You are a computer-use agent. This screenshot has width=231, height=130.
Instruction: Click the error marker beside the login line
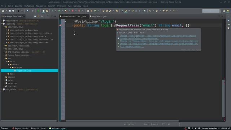[x=60, y=25]
